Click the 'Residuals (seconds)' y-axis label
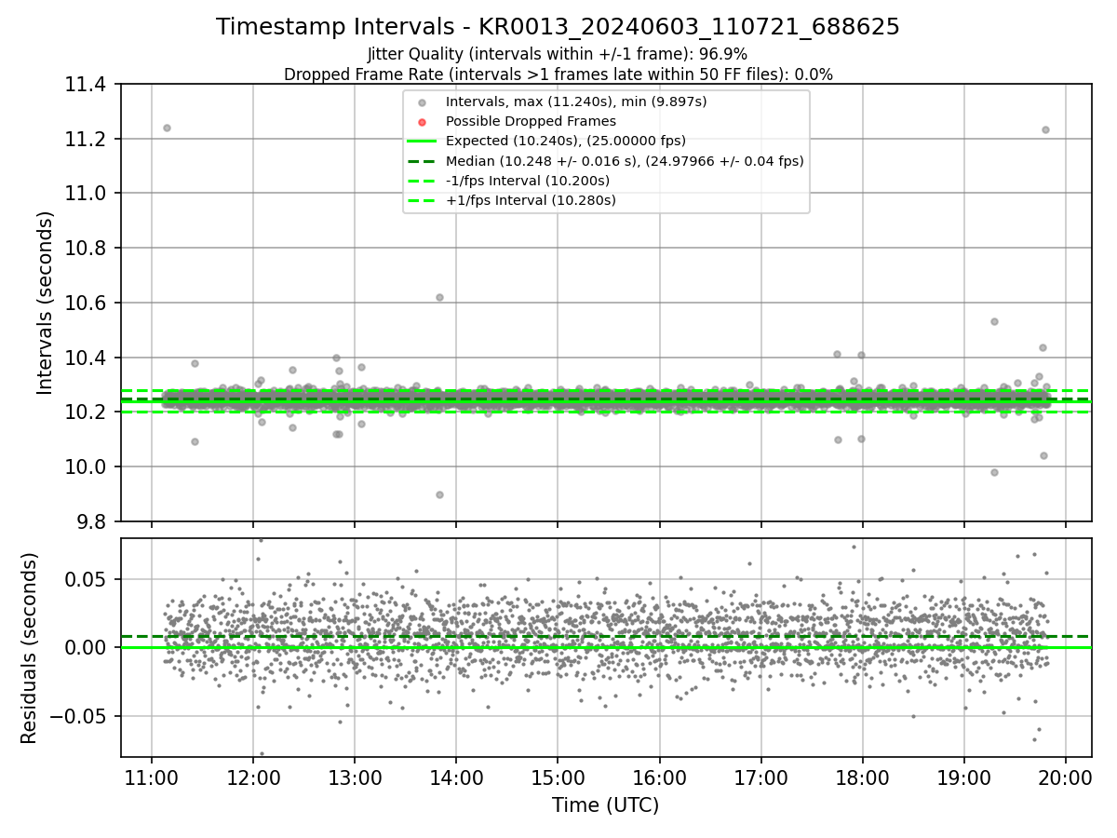Viewport: 1117px width, 838px height. 30,648
